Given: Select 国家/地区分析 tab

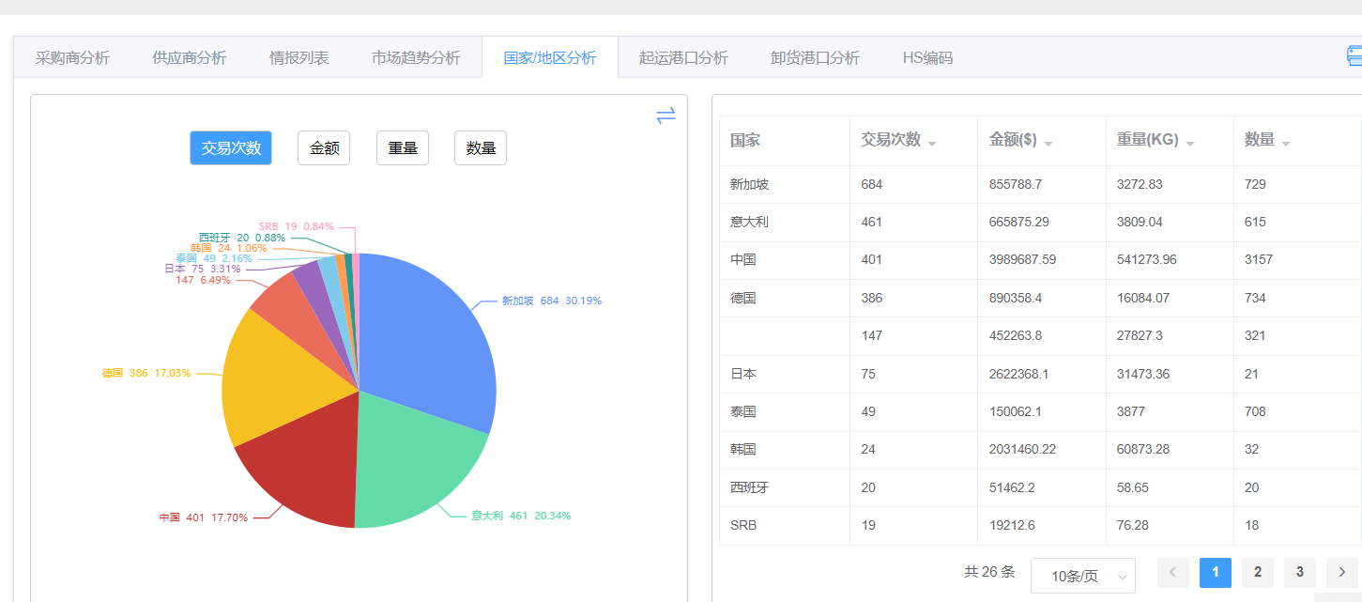Looking at the screenshot, I should point(550,57).
